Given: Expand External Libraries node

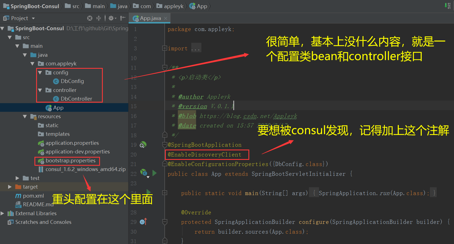Looking at the screenshot, I should (2, 213).
